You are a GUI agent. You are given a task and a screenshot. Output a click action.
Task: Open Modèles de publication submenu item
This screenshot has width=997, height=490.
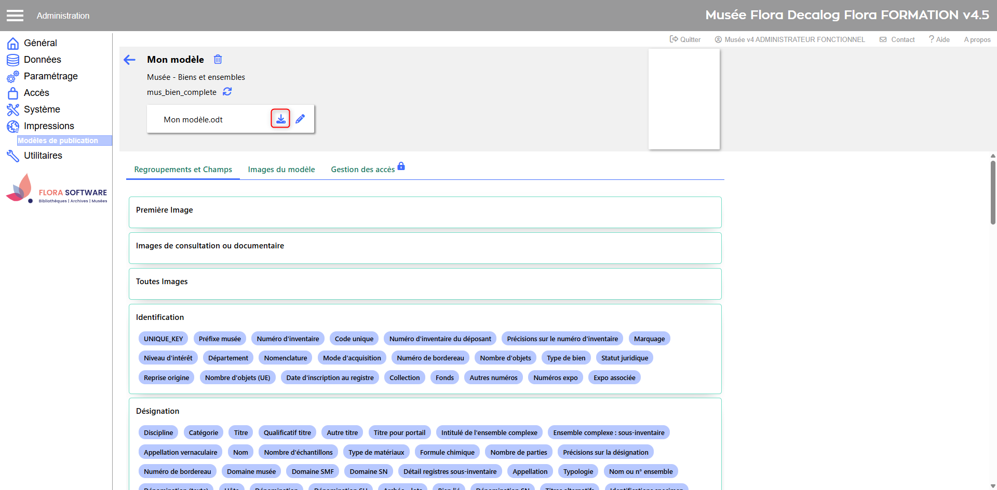[x=58, y=141]
